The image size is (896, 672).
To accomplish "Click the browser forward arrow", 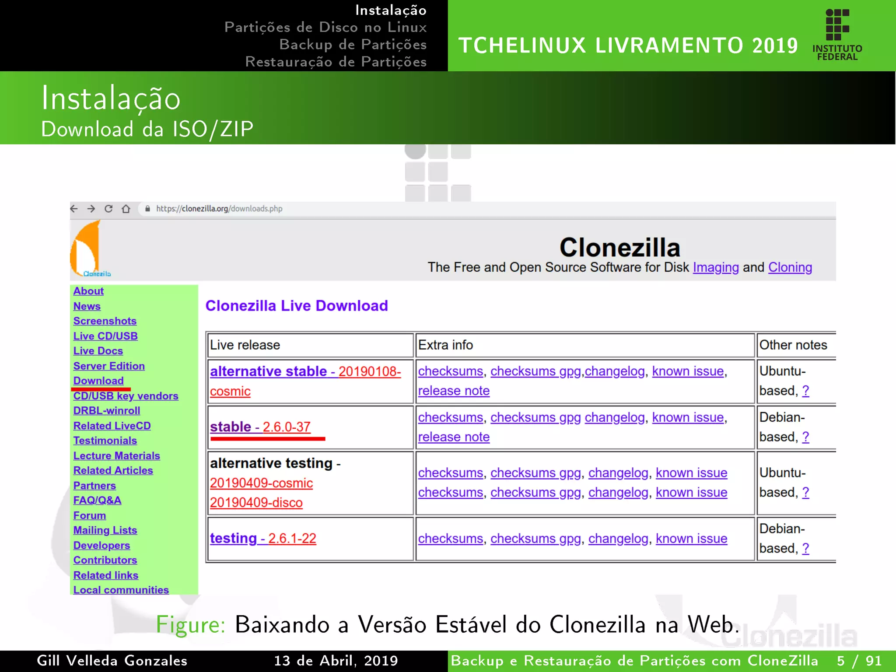I will 91,209.
